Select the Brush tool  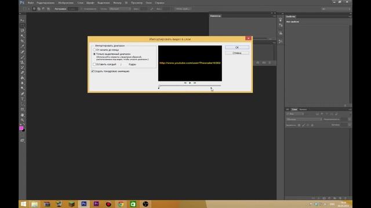coord(22,57)
